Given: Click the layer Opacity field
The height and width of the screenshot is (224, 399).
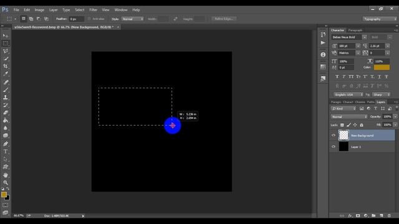Looking at the screenshot, I should 388,116.
